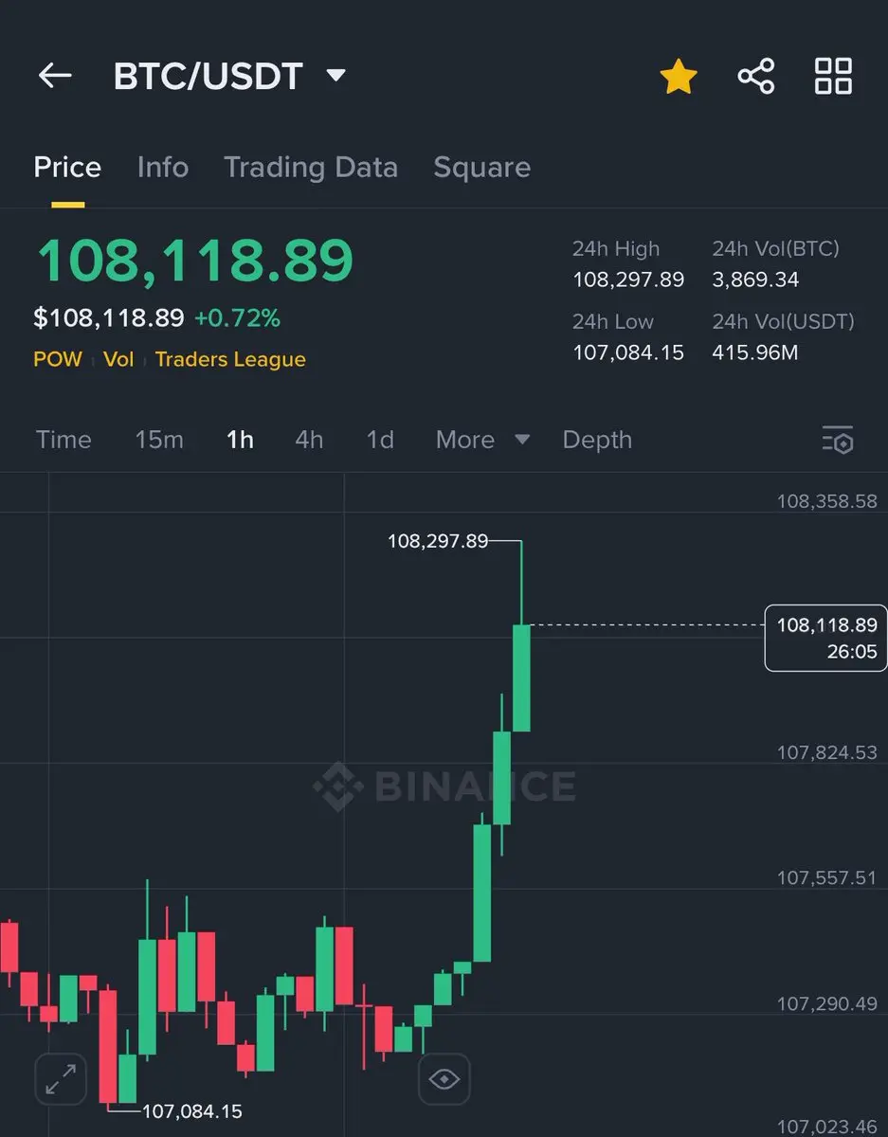
Task: Tap the back arrow icon
Action: (55, 76)
